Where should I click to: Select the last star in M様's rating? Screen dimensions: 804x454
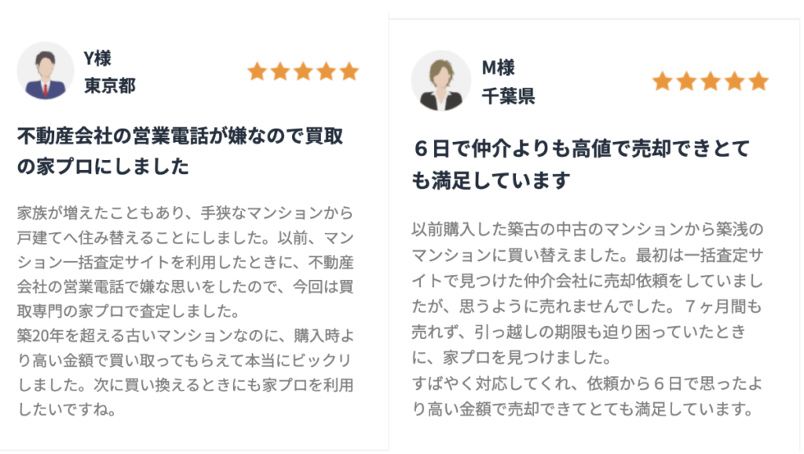pyautogui.click(x=758, y=82)
